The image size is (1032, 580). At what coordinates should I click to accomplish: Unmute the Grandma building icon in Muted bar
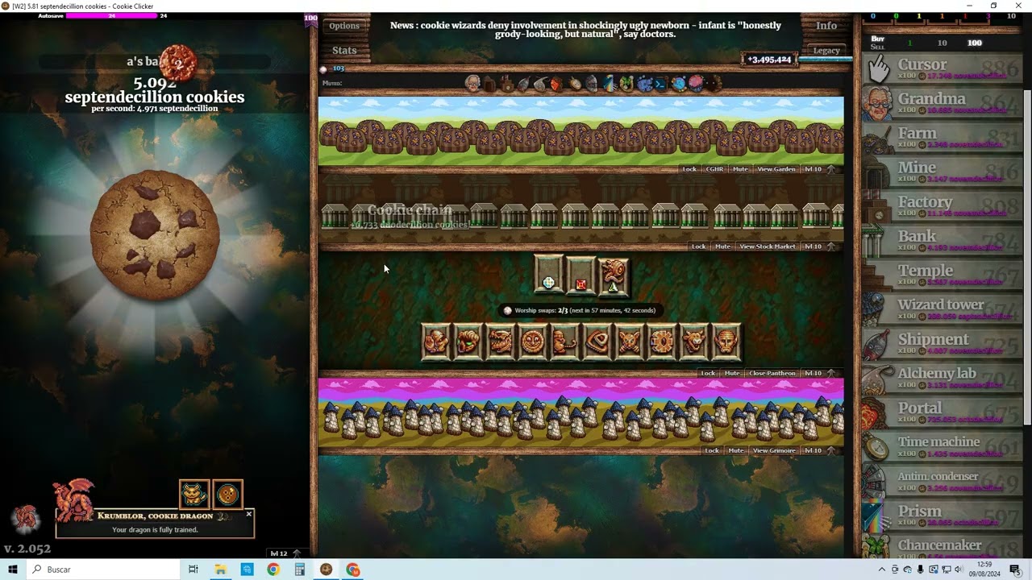point(472,83)
